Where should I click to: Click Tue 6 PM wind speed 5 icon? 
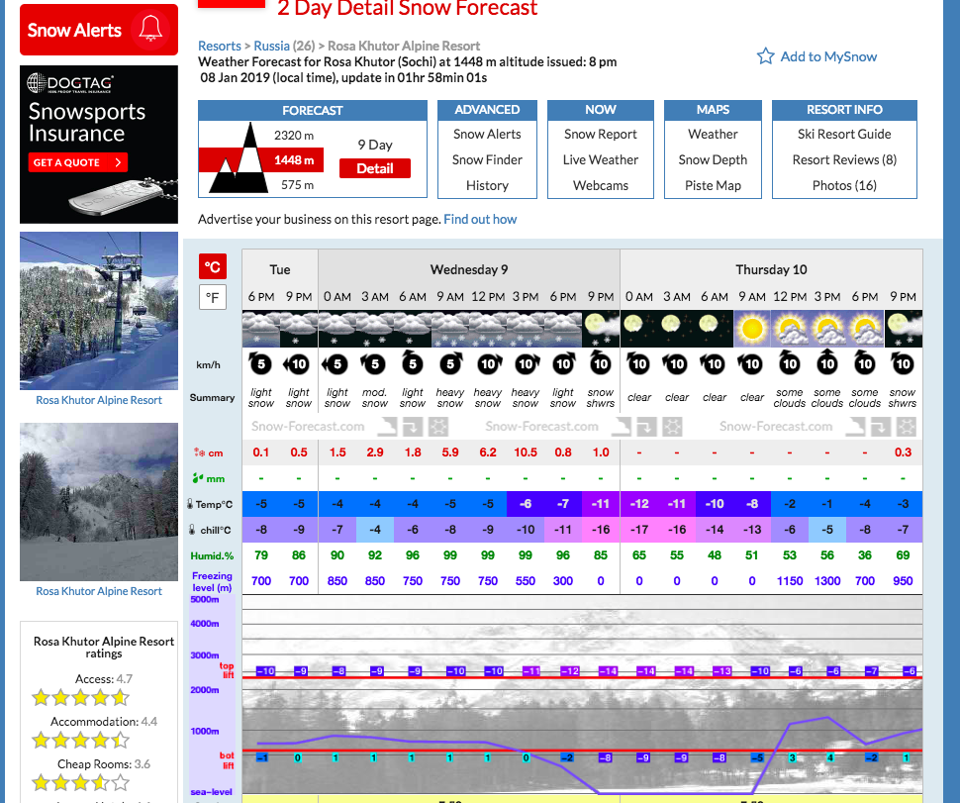click(261, 363)
